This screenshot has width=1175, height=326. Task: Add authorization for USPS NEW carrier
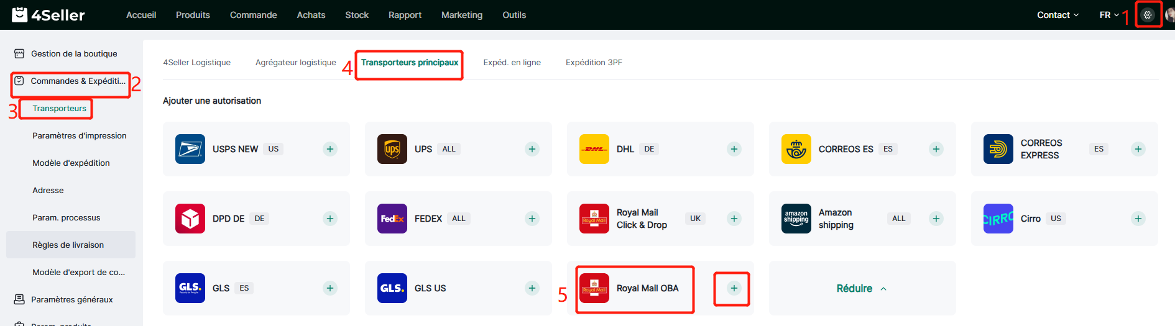point(330,149)
